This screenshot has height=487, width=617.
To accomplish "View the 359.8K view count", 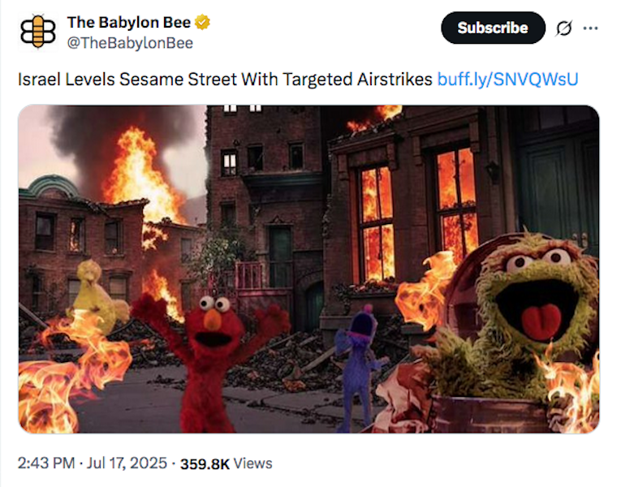I will (x=205, y=463).
